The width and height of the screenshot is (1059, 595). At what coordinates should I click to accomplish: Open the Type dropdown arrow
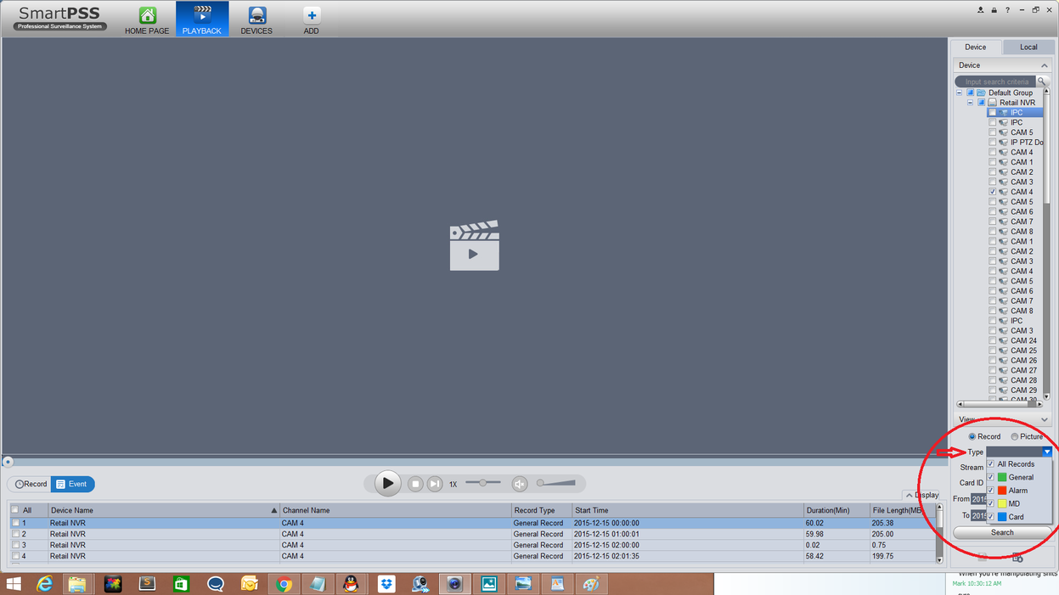click(1047, 451)
